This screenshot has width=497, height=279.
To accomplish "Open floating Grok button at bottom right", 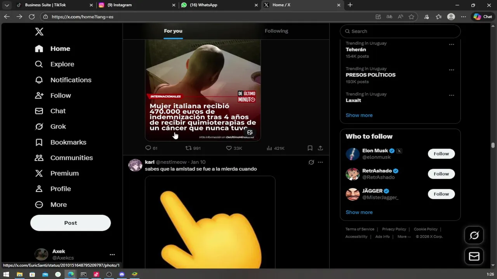I will (x=474, y=235).
